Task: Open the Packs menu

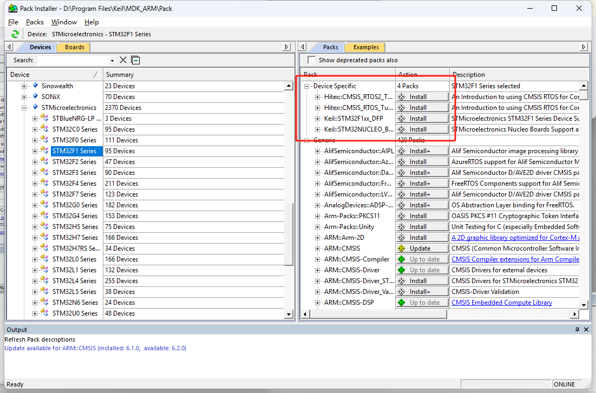Action: coord(35,22)
